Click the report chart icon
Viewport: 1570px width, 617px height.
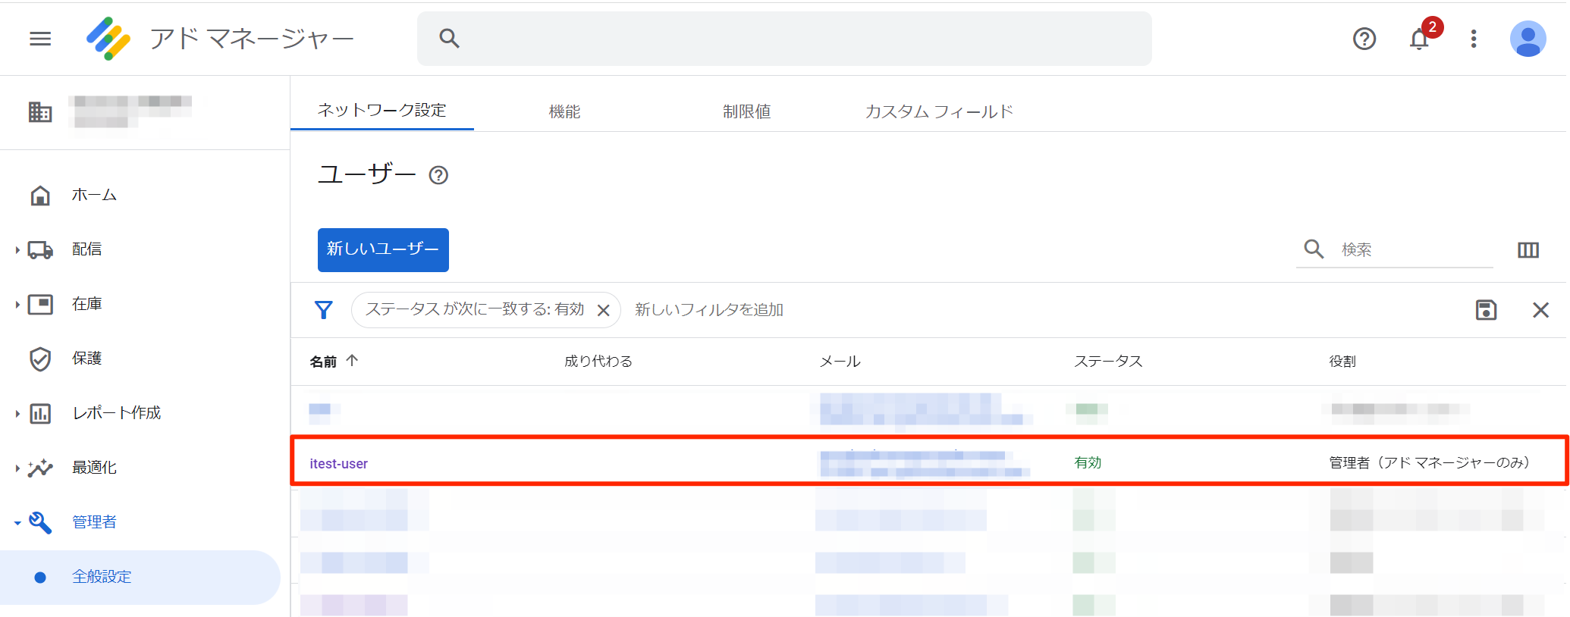click(x=40, y=413)
